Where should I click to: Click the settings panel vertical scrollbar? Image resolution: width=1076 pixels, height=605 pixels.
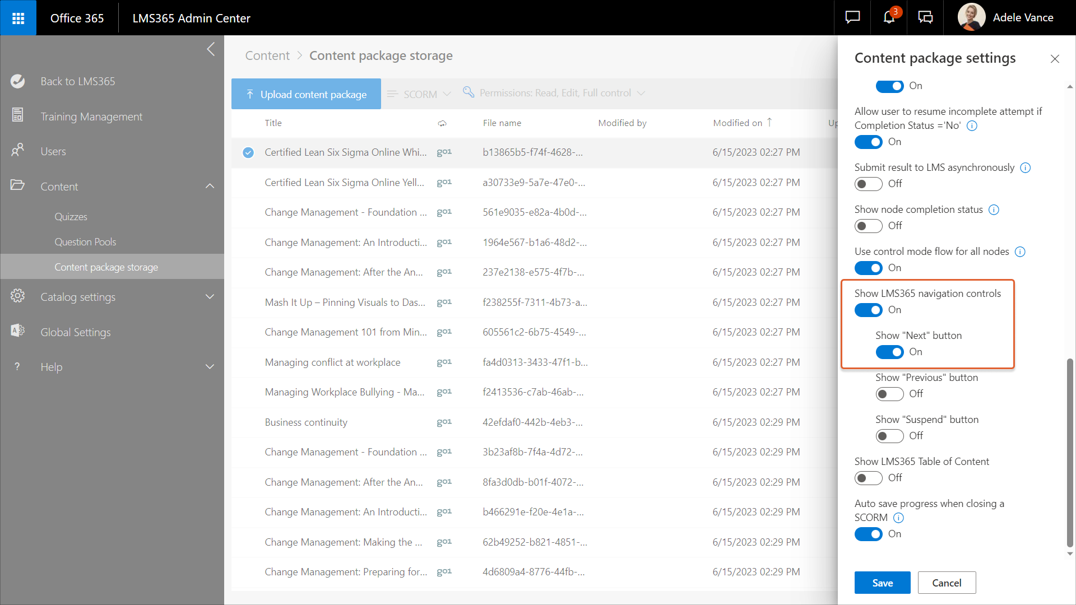coord(1069,453)
